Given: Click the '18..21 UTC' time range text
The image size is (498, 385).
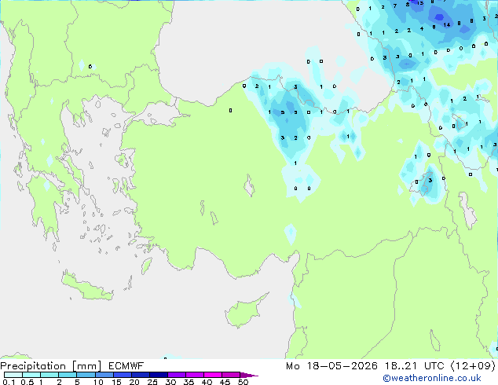Looking at the screenshot, I should tap(414, 366).
